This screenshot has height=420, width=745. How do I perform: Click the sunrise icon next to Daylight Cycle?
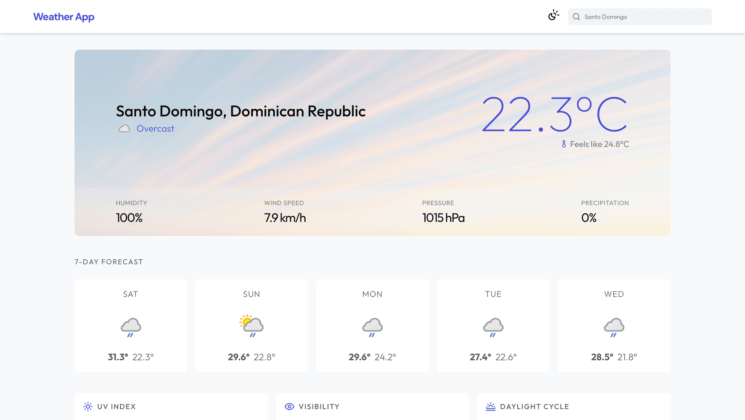pos(491,407)
